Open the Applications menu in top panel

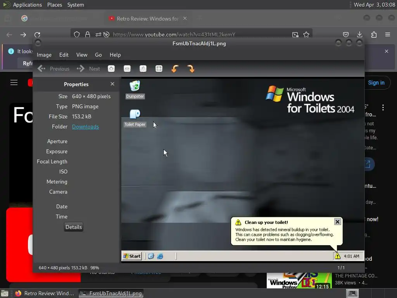point(28,5)
